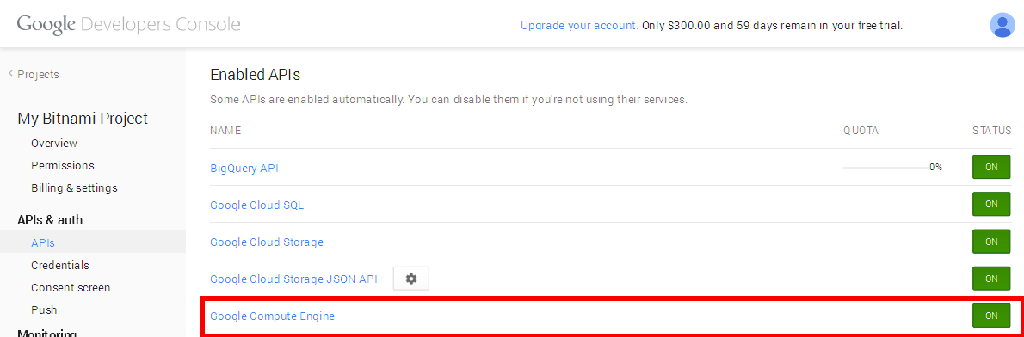This screenshot has height=337, width=1024.
Task: Toggle Google Cloud SQL ON switch
Action: tap(991, 204)
